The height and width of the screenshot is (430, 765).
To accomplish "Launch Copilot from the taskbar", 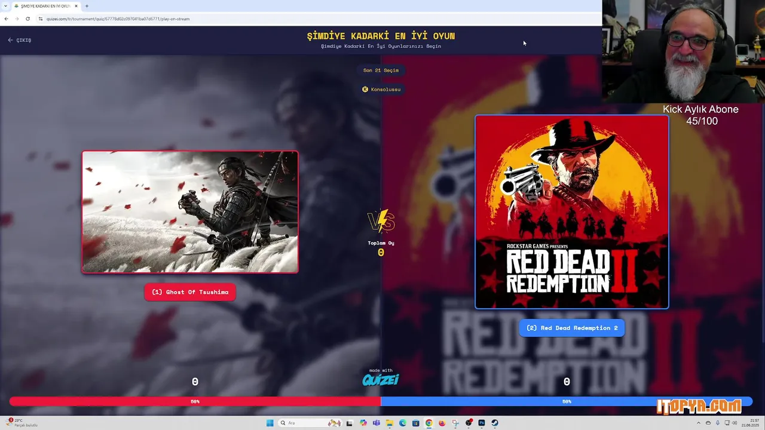I will [x=363, y=423].
